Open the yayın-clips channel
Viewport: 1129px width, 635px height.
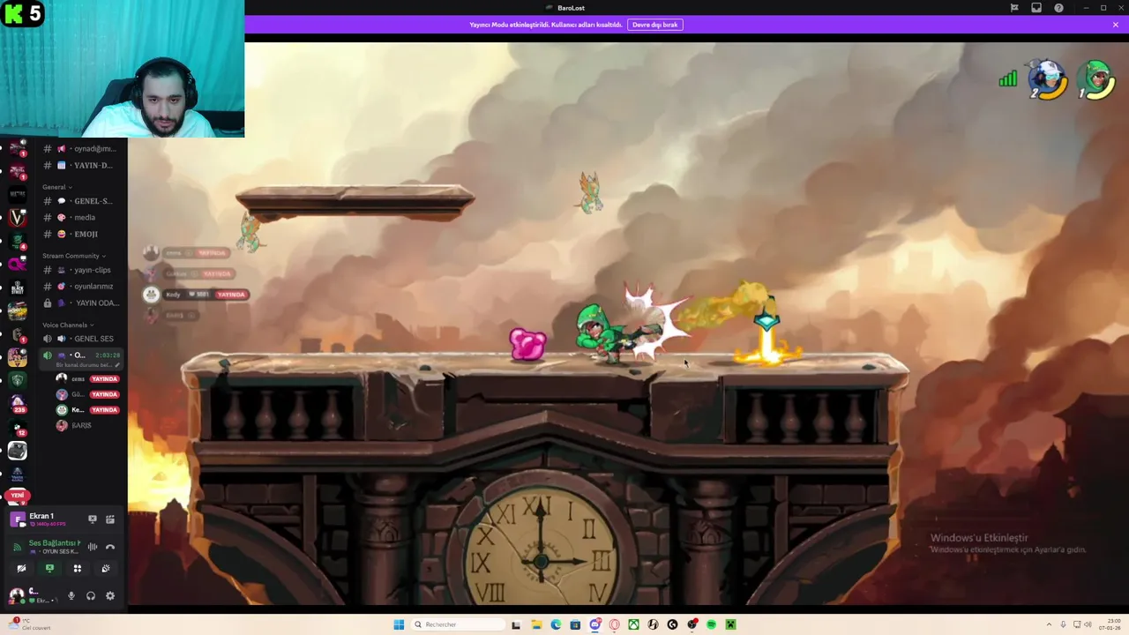pos(81,270)
